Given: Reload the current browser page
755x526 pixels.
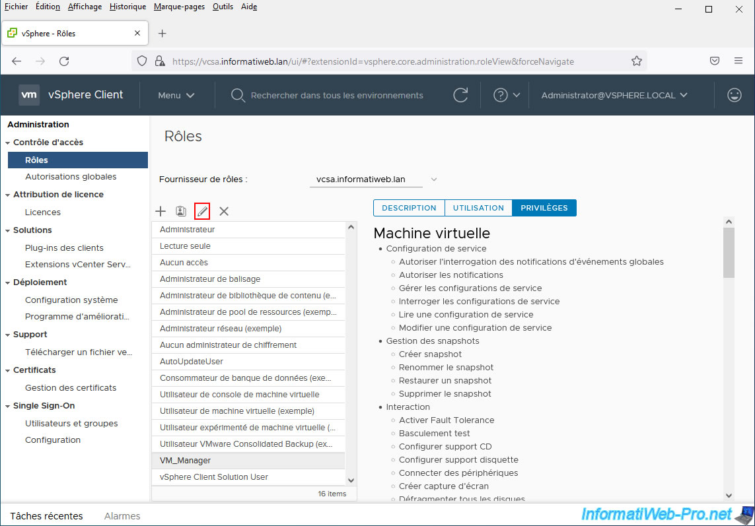Looking at the screenshot, I should pyautogui.click(x=64, y=61).
